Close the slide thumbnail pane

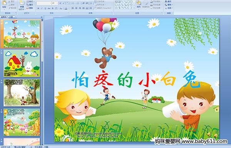click(x=42, y=17)
